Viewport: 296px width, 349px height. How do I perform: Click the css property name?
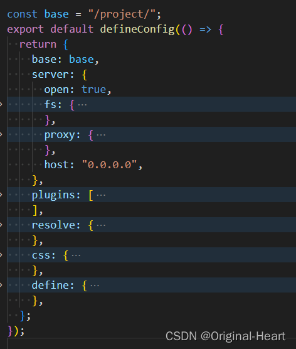(x=41, y=255)
